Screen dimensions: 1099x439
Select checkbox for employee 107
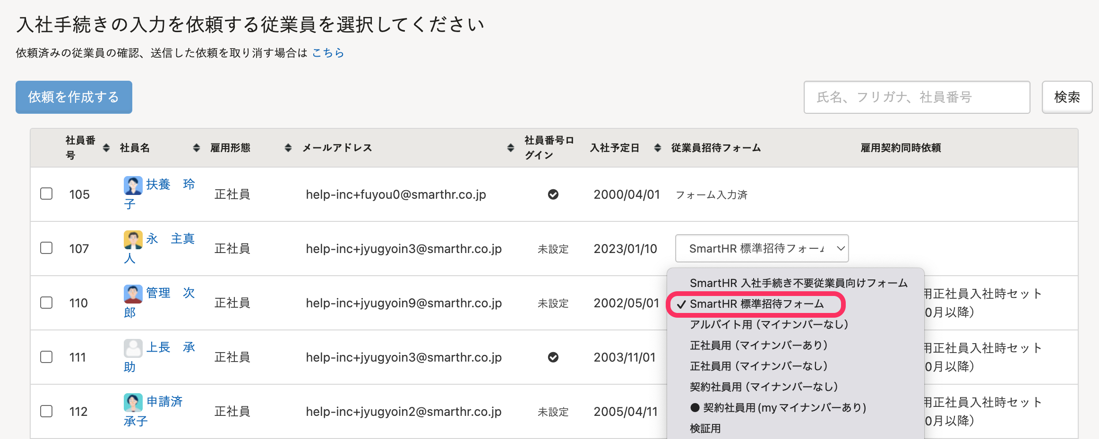[x=46, y=248]
